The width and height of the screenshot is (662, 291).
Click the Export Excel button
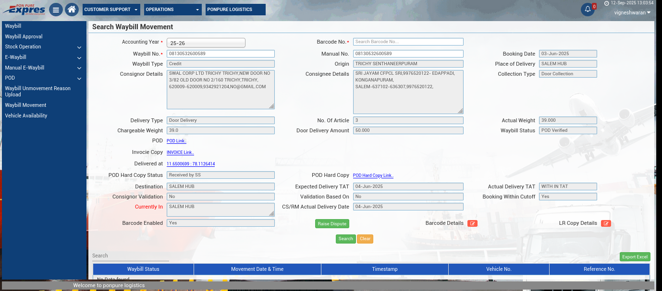click(x=635, y=257)
